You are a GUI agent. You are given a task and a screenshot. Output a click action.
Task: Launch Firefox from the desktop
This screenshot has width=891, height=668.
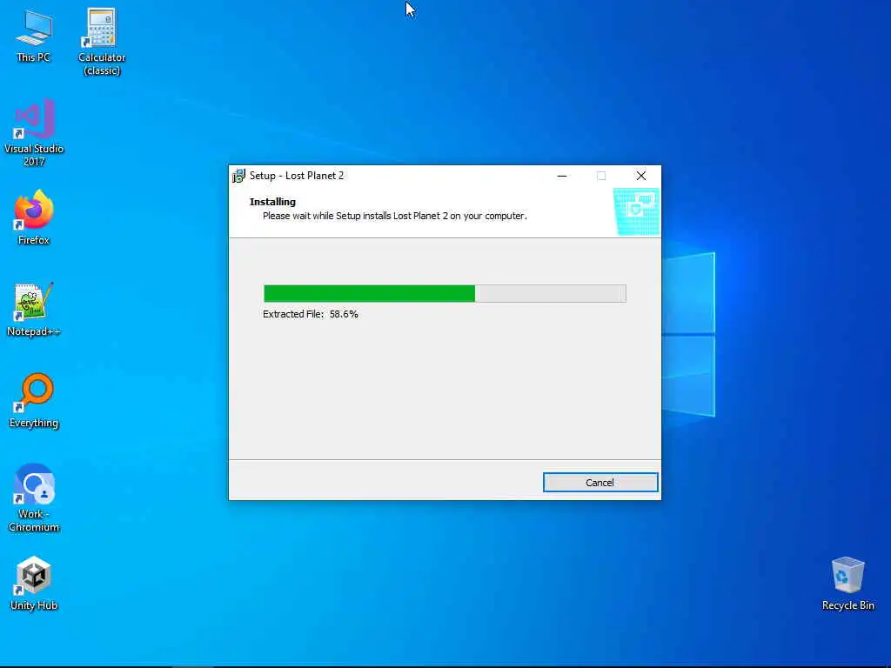point(34,217)
